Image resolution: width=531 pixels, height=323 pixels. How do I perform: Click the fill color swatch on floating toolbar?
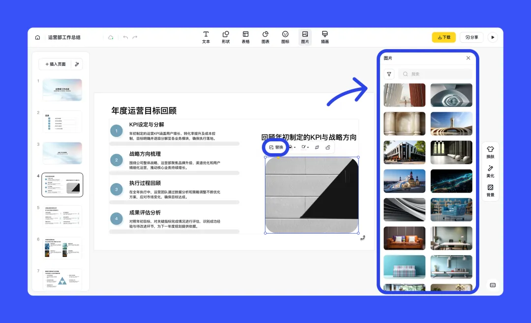point(290,147)
